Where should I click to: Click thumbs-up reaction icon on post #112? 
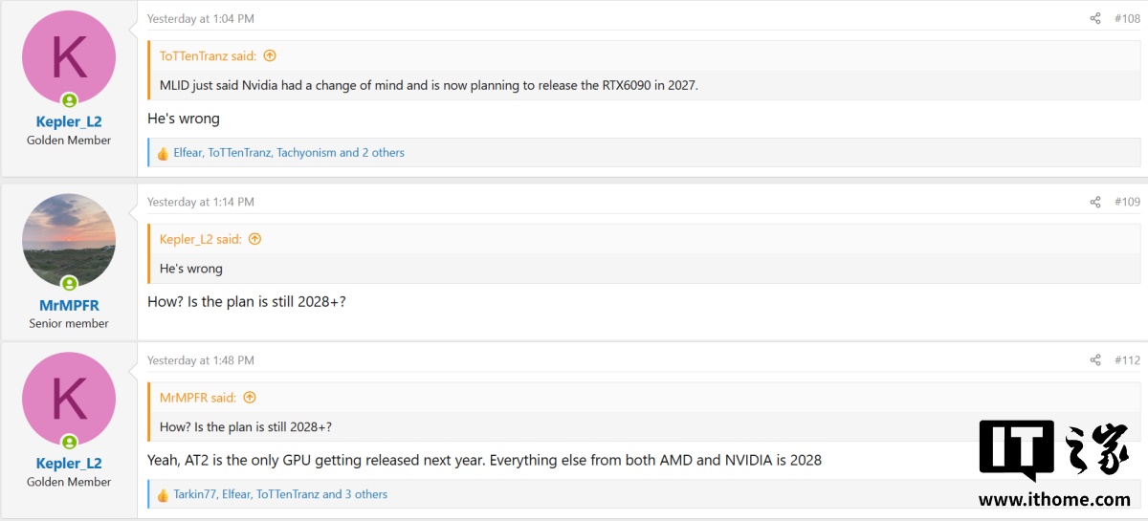(163, 495)
